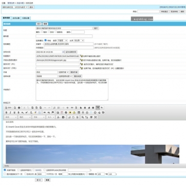Open the column selection dropdown at top

pyautogui.click(x=15, y=7)
